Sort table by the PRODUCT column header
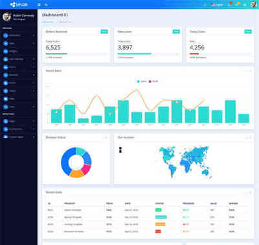The height and width of the screenshot is (245, 259). pyautogui.click(x=69, y=204)
